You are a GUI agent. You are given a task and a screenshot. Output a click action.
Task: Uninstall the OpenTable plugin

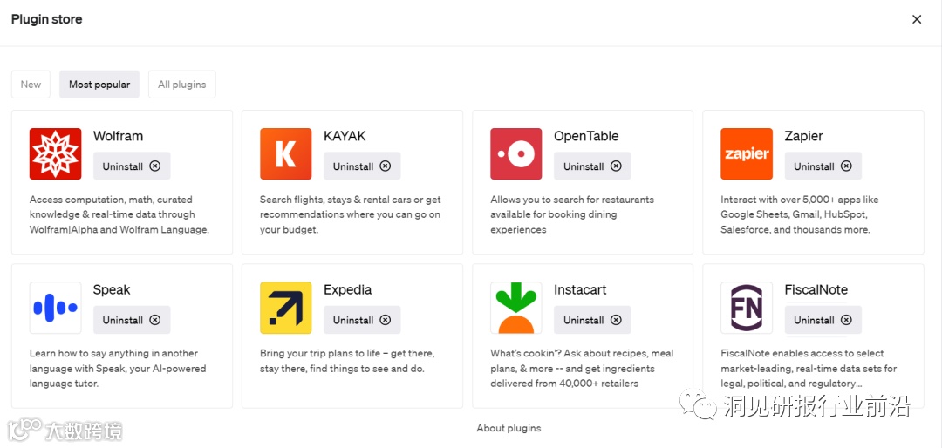point(592,166)
